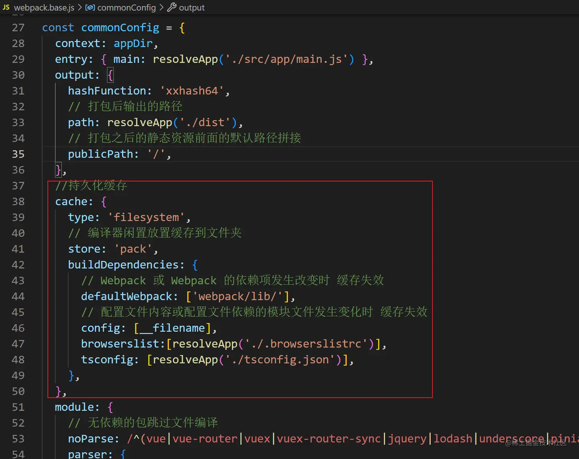
Task: Click the 'publicPath' property key
Action: click(100, 154)
